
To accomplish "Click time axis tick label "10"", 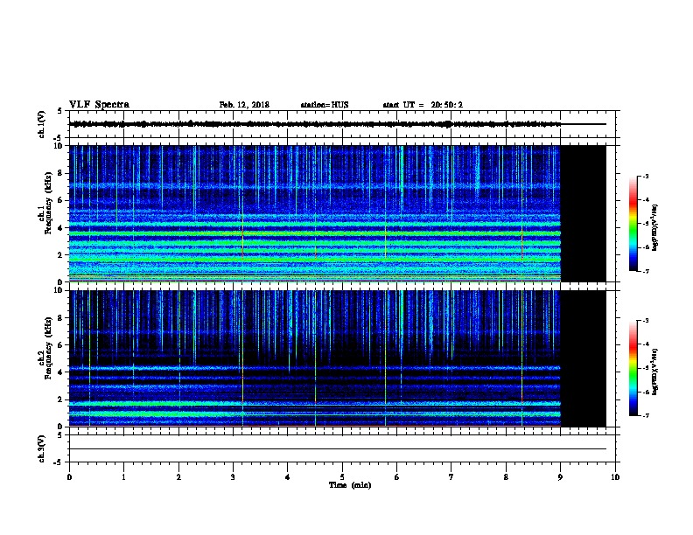I will [615, 476].
